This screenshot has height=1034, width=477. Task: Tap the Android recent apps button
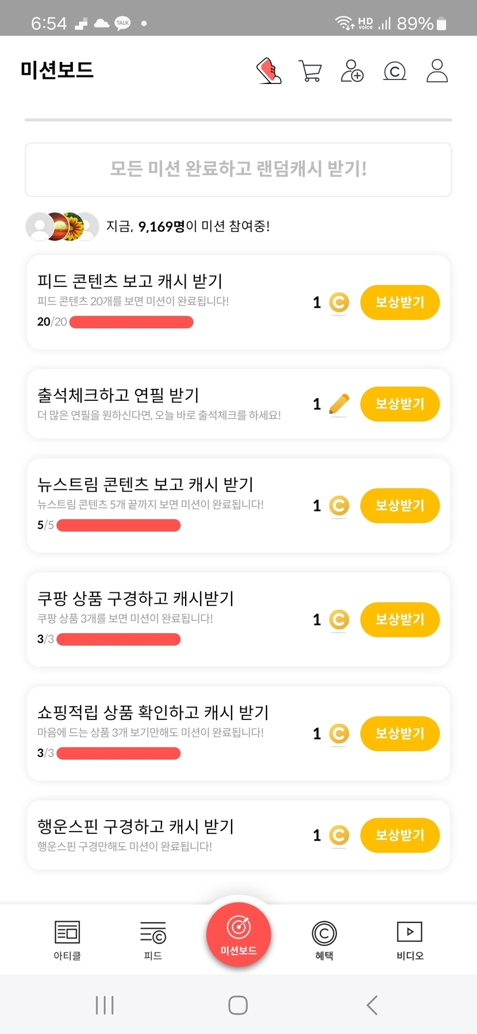click(x=105, y=1005)
